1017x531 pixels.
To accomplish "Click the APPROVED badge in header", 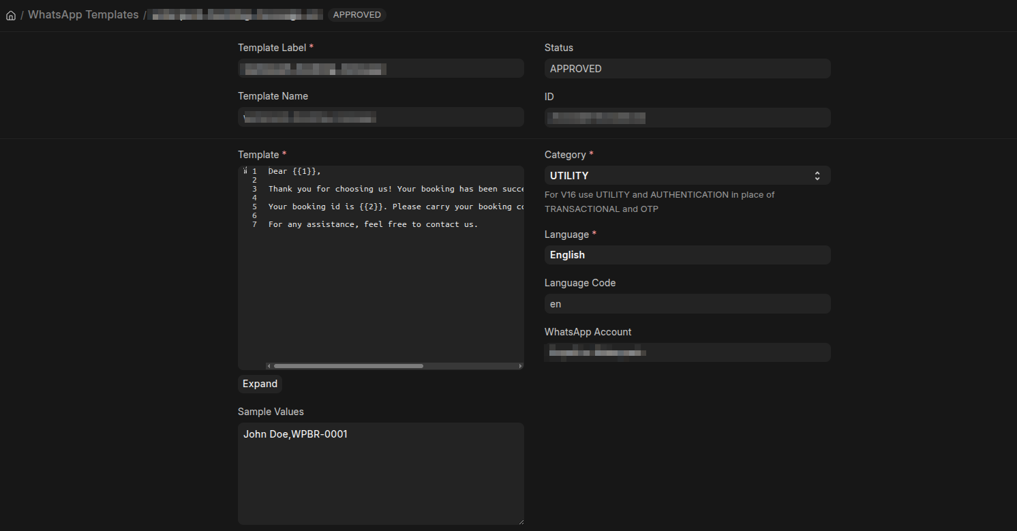I will pyautogui.click(x=357, y=15).
